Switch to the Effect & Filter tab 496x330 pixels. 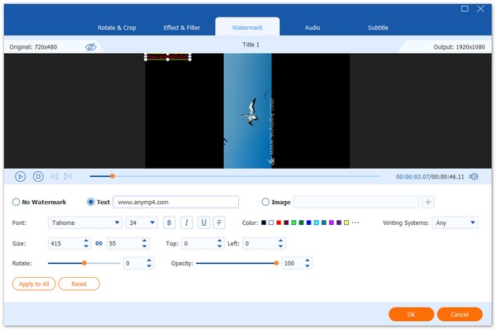tap(182, 27)
